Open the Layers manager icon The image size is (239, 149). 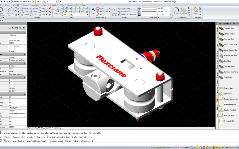point(56,10)
